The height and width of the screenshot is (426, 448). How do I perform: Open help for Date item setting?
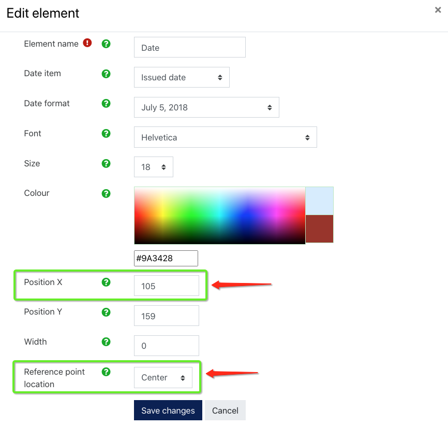[106, 73]
